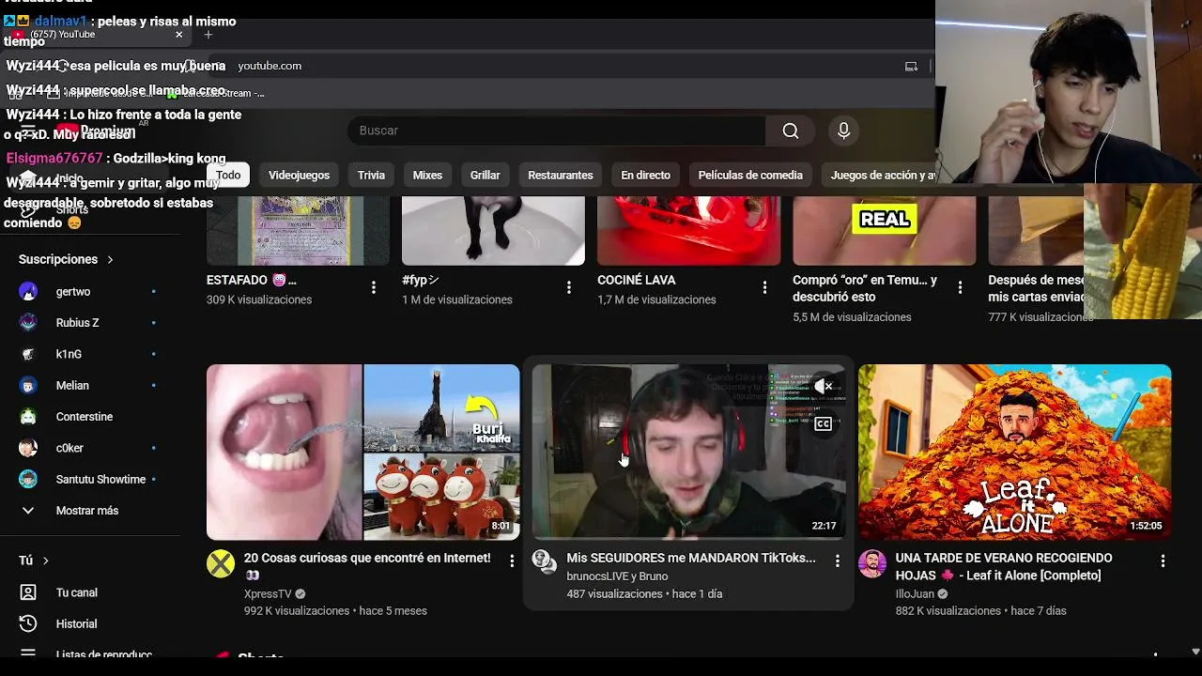Open c0ker channel avatar in sidebar

click(x=28, y=448)
